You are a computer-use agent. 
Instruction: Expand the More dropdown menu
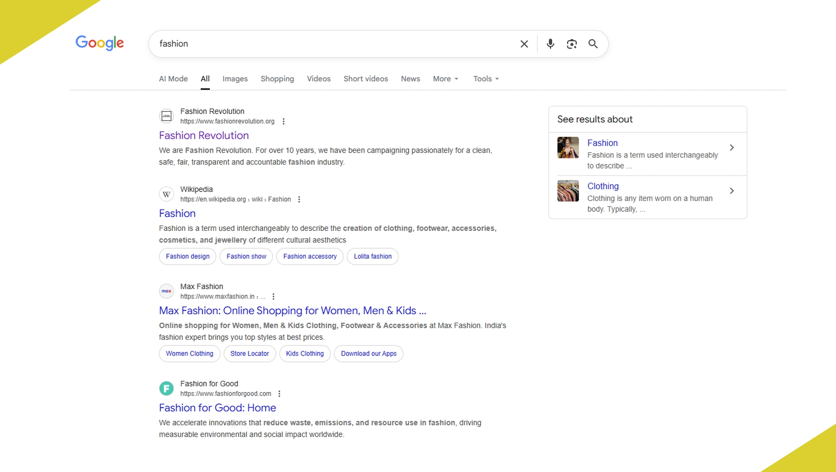coord(445,79)
